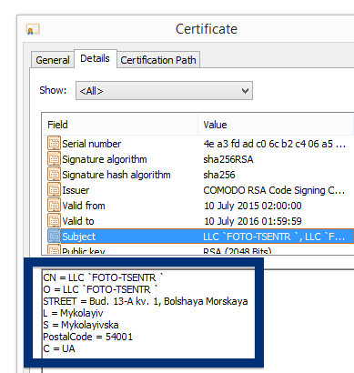Switch to the General tab

pyautogui.click(x=53, y=60)
